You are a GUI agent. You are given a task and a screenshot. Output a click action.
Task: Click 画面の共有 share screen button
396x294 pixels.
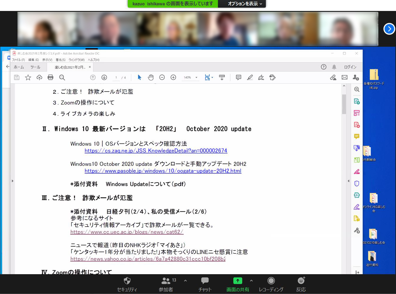(238, 285)
